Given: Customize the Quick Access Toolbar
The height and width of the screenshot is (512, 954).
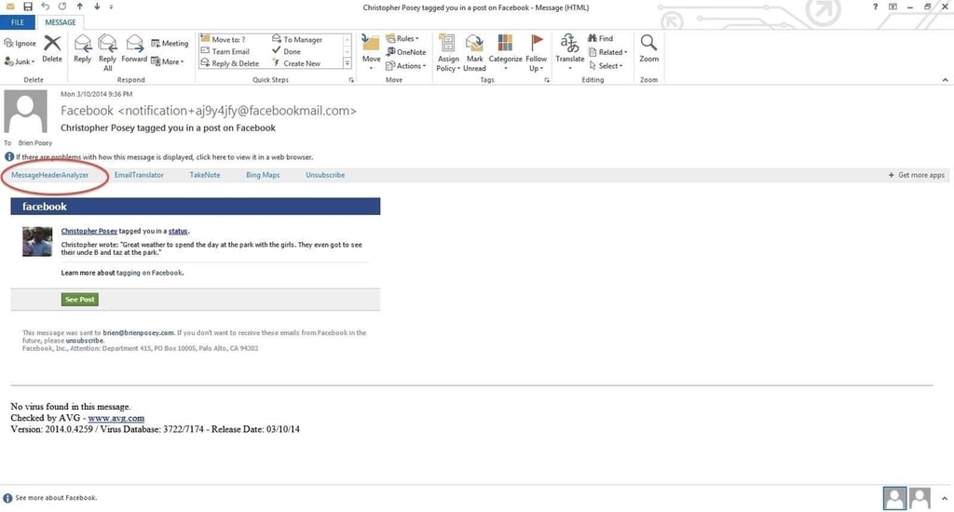Looking at the screenshot, I should pos(111,7).
